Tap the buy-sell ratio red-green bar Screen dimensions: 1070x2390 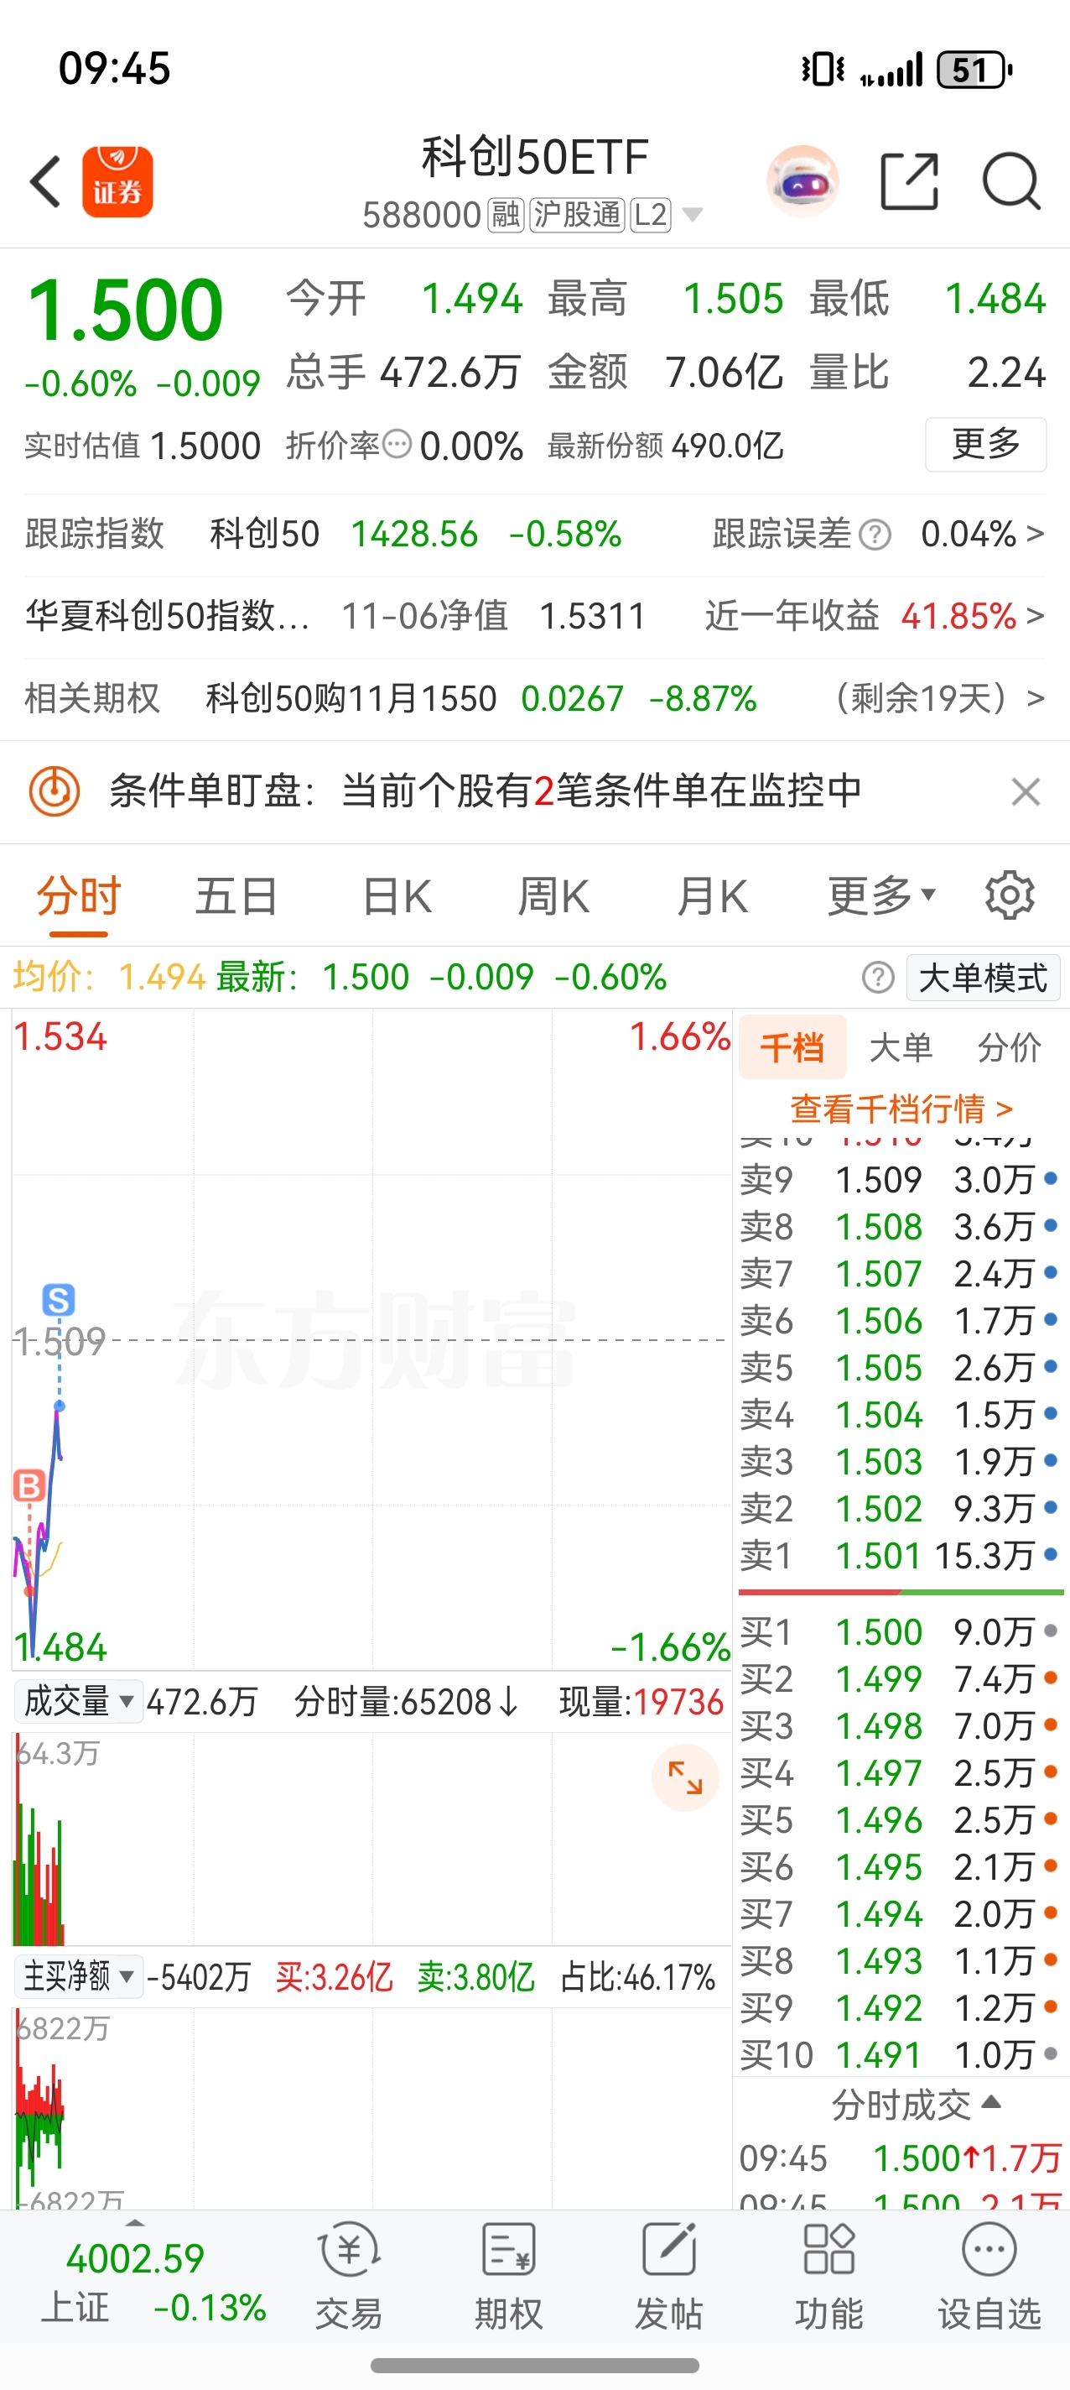coord(901,1592)
